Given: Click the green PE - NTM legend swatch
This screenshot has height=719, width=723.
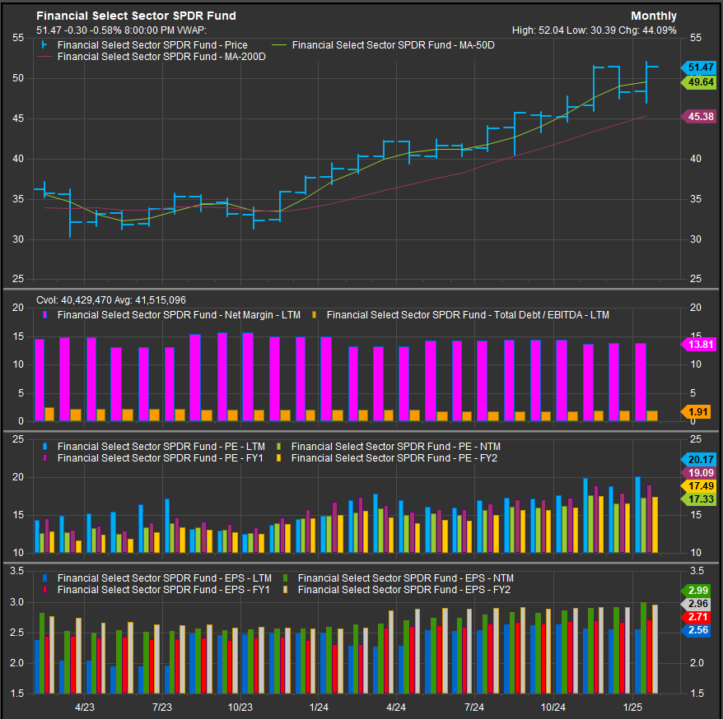Looking at the screenshot, I should click(278, 447).
